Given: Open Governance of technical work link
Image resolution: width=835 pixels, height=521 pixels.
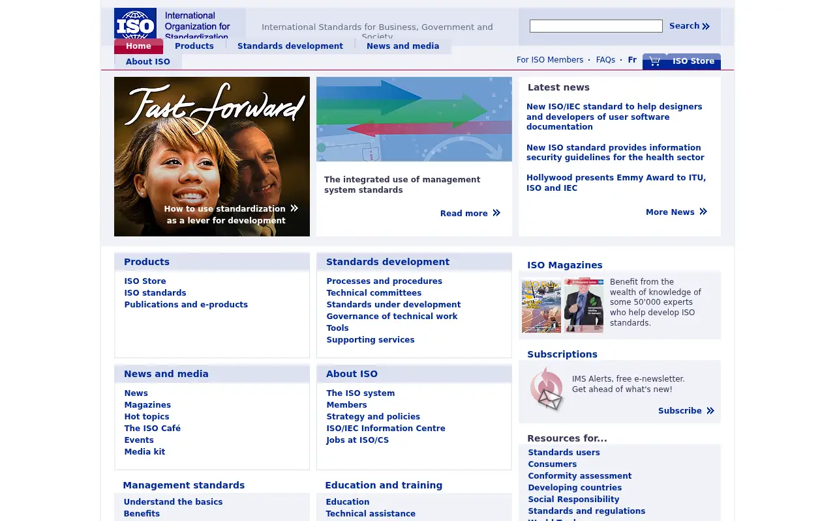Looking at the screenshot, I should click(x=392, y=317).
